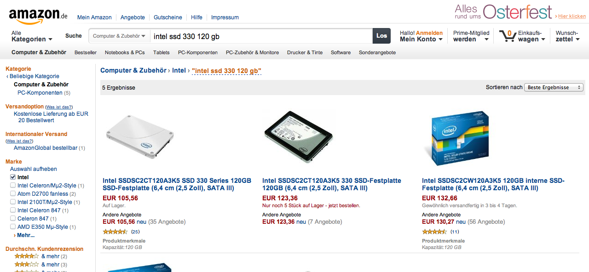589x272 pixels.
Task: Open the Sortieren nach dropdown
Action: pyautogui.click(x=554, y=87)
